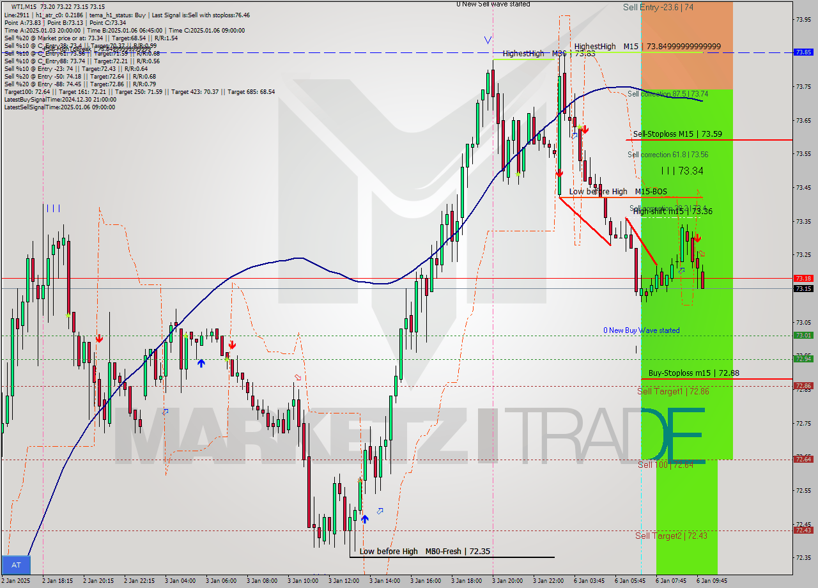The width and height of the screenshot is (818, 588).
Task: Click the AT auto-trading button
Action: point(17,565)
